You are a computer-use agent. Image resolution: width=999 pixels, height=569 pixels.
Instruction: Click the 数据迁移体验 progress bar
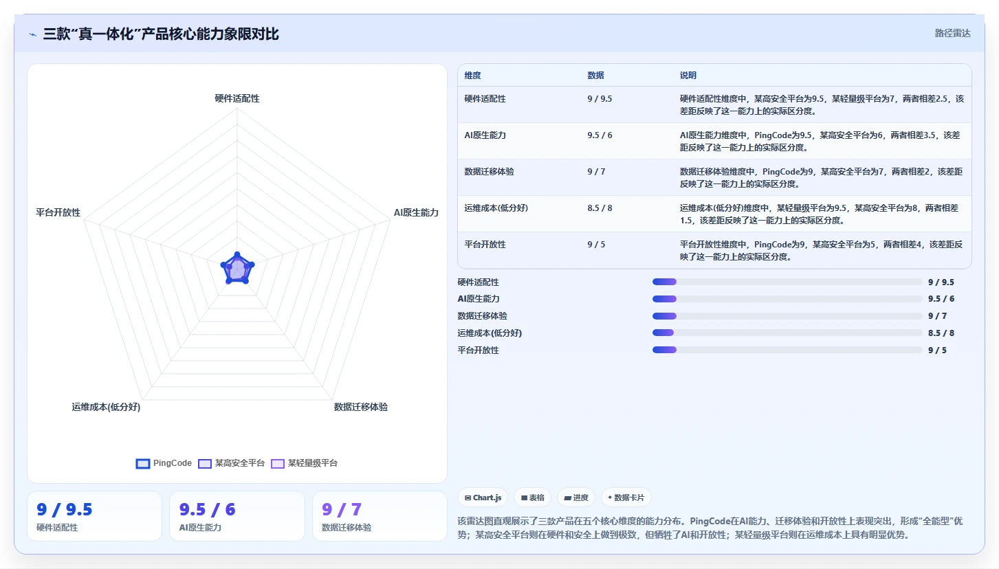[x=787, y=316]
